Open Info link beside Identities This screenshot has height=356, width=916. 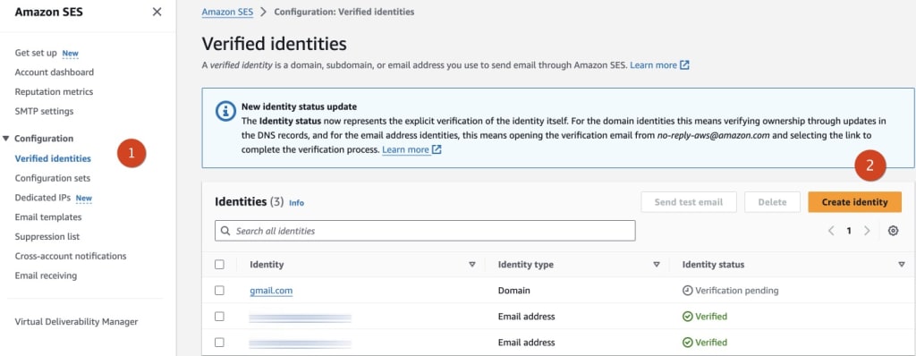297,203
